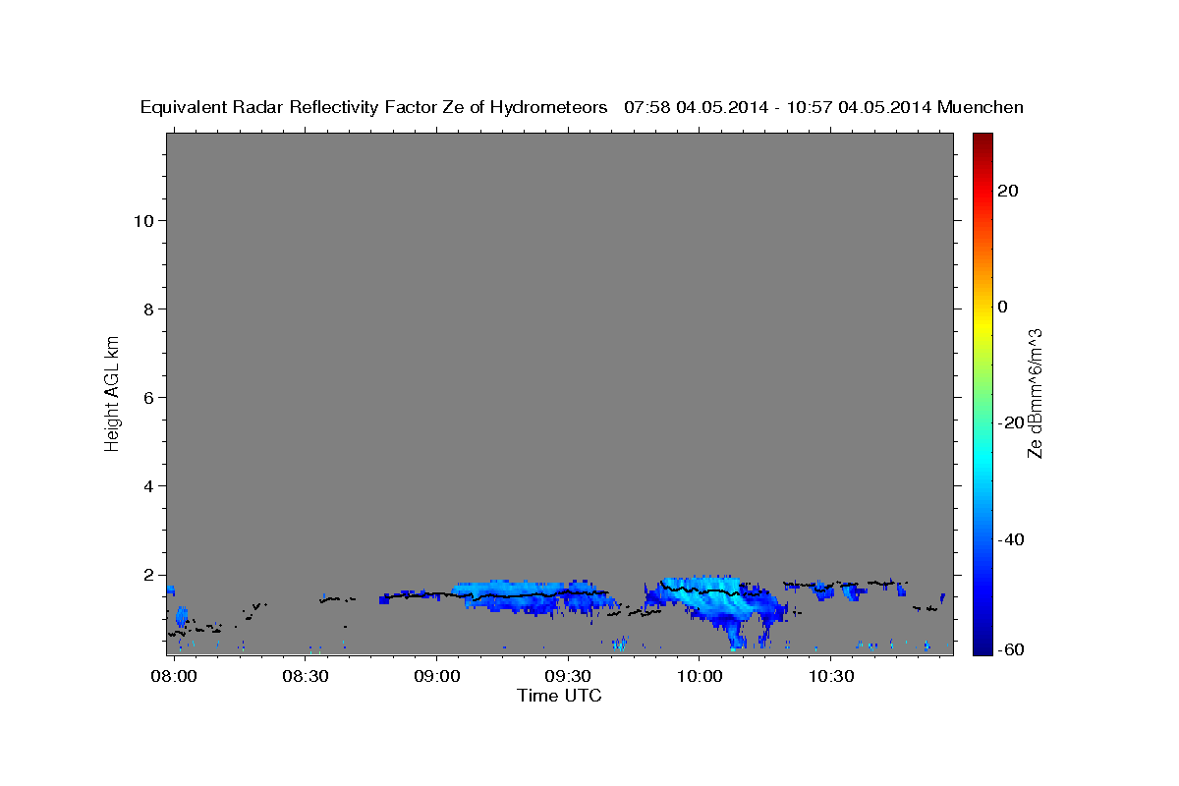Screen dimensions: 1179x786
Task: Select the 08:00 time tick label
Action: (174, 677)
